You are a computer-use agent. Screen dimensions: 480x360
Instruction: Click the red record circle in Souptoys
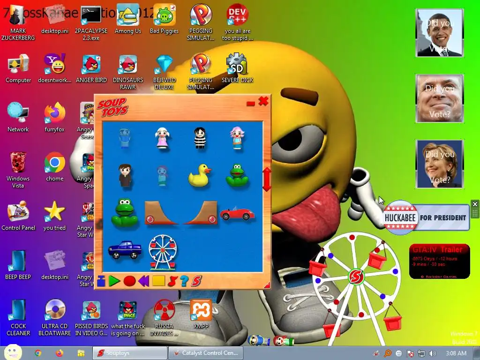[x=129, y=281]
